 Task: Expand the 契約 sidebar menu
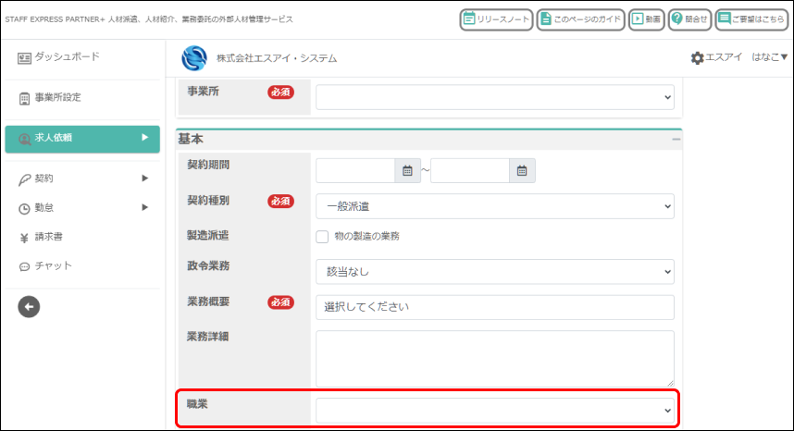(x=82, y=179)
